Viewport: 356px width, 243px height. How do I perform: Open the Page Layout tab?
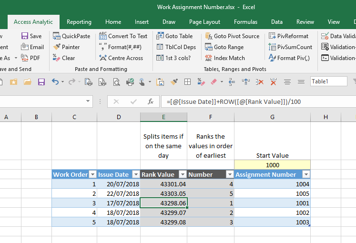pos(204,22)
